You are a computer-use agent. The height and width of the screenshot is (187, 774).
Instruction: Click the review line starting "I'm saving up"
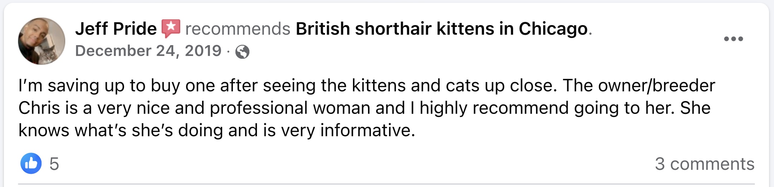(366, 86)
